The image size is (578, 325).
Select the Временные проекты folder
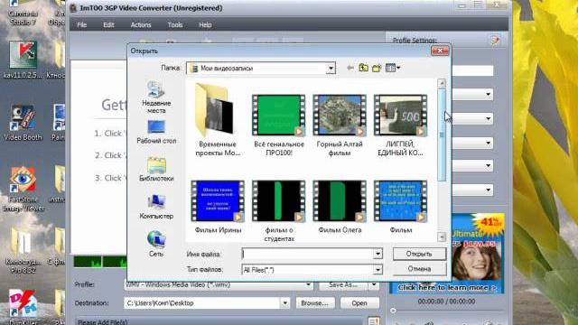[x=218, y=120]
